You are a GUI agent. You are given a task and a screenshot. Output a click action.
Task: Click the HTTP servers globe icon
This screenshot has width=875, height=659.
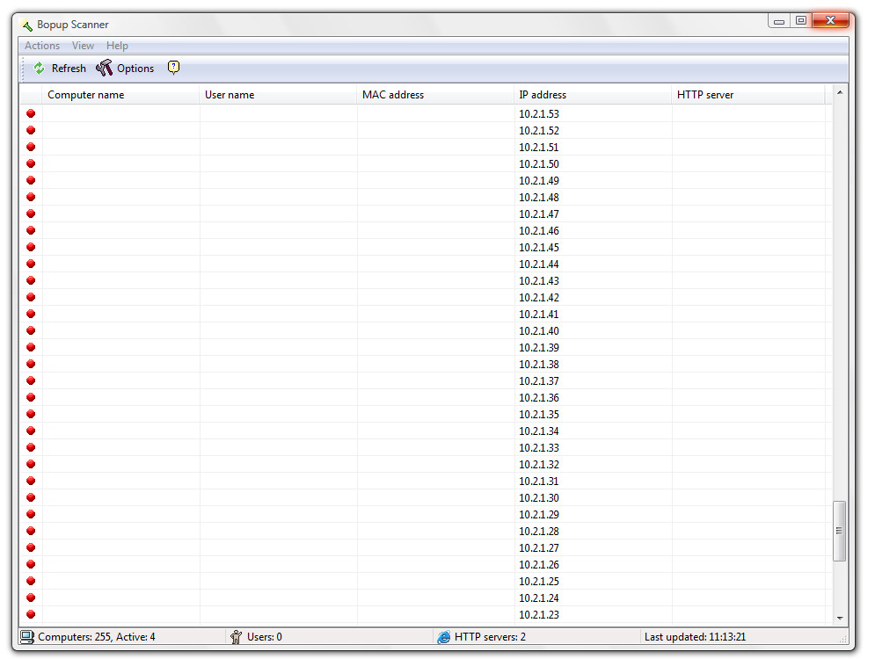[x=443, y=637]
